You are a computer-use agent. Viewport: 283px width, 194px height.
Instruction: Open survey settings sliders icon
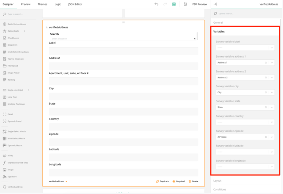pos(185,4)
